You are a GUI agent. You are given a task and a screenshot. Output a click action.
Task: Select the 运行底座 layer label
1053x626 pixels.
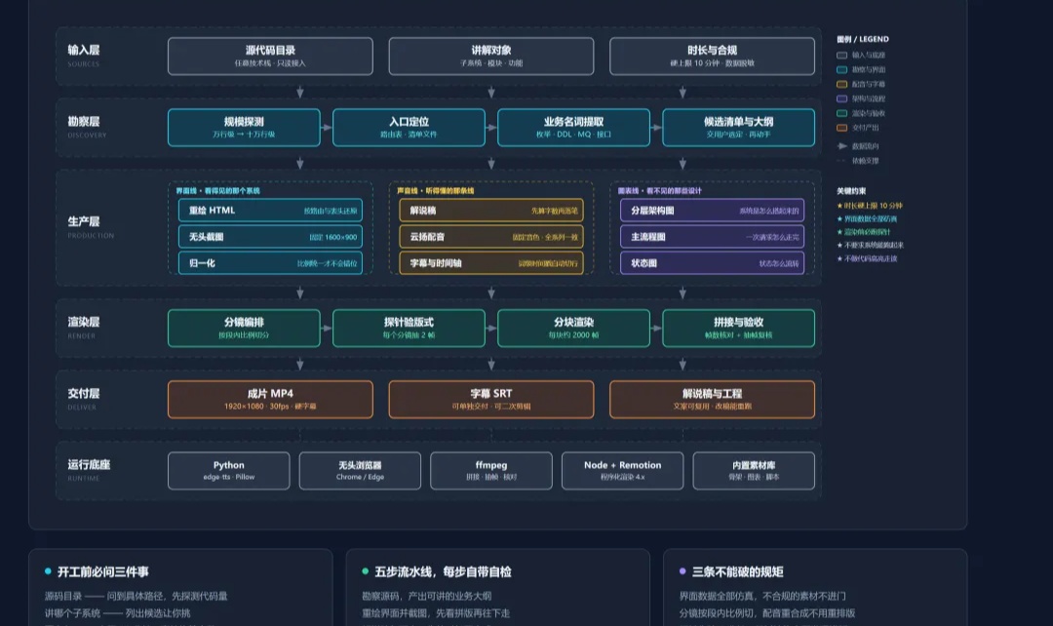point(89,465)
